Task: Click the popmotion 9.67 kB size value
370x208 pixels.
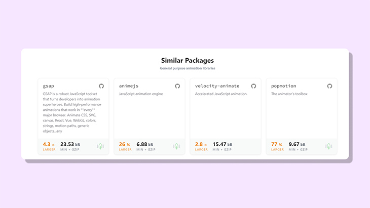Action: pos(298,144)
